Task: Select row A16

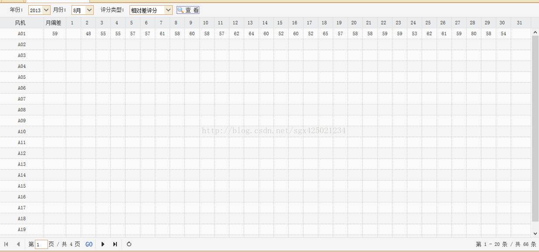Action: [x=266, y=197]
